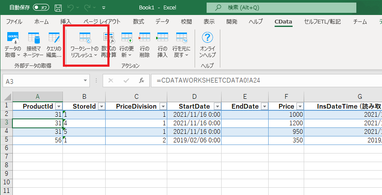This screenshot has height=195, width=382.
Task: Click the Price cell with 1000
Action: point(286,115)
